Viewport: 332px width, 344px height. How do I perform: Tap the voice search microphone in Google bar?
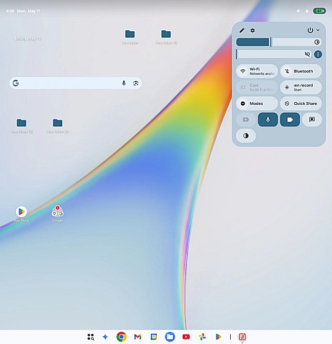124,83
